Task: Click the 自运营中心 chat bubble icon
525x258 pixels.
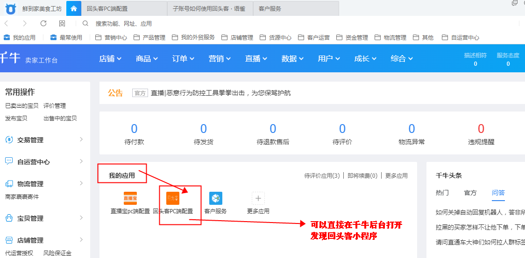Action: (x=9, y=161)
